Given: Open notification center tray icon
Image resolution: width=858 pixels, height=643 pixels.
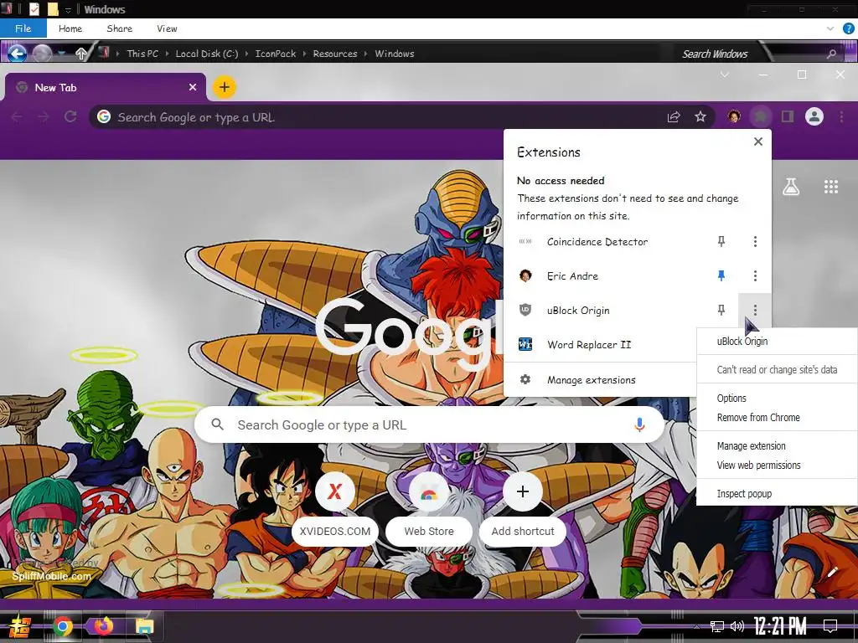Looking at the screenshot, I should click(830, 626).
